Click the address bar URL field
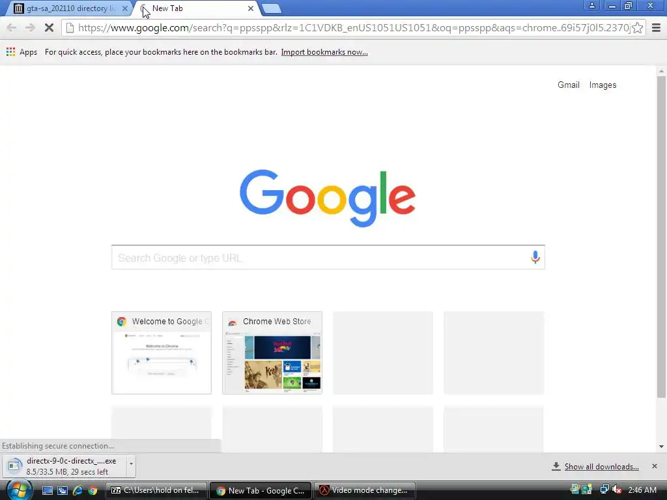The height and width of the screenshot is (500, 667). (x=353, y=28)
